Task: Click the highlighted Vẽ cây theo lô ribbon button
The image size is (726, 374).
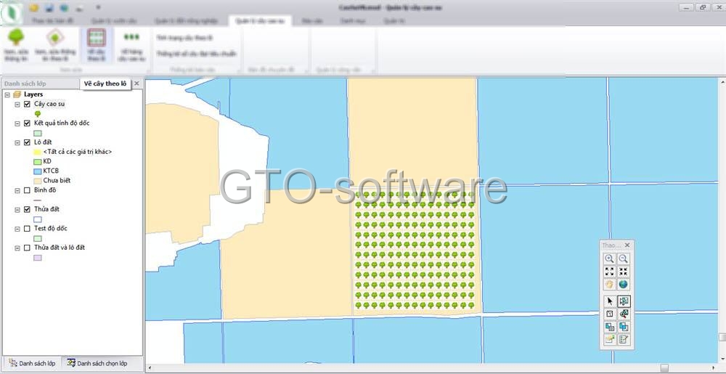Action: coord(97,45)
